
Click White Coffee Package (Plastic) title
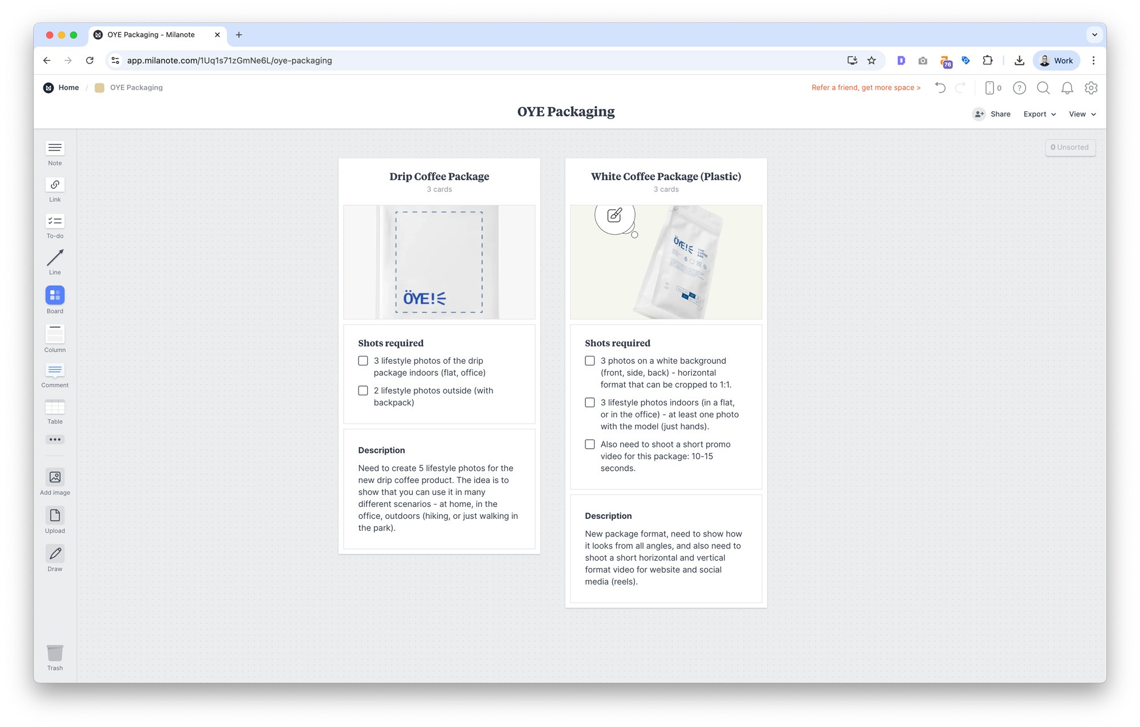pyautogui.click(x=666, y=177)
